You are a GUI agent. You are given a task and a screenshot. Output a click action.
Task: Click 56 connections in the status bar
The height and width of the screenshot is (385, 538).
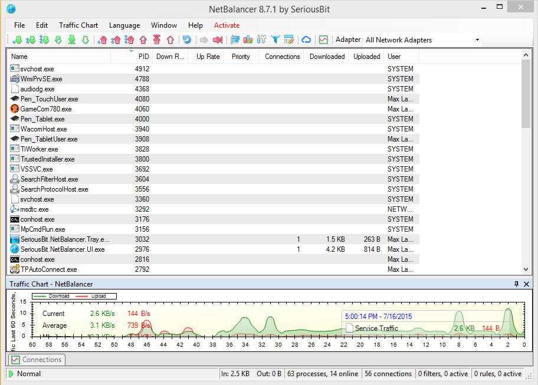point(388,373)
